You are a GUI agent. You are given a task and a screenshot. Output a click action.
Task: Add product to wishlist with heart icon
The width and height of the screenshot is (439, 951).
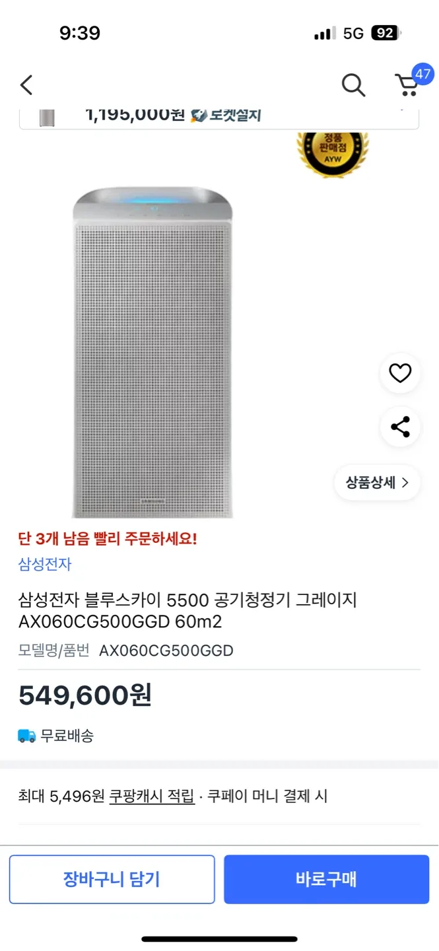point(400,374)
